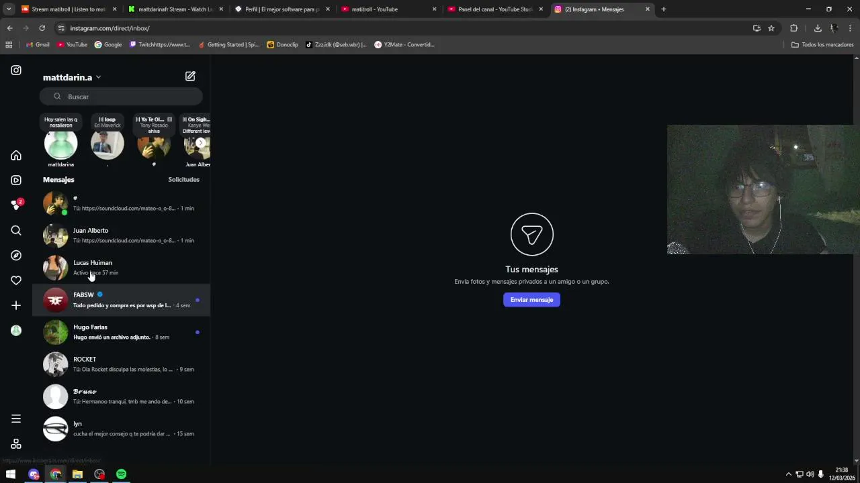
Task: Open the lyn conversation
Action: click(x=121, y=429)
